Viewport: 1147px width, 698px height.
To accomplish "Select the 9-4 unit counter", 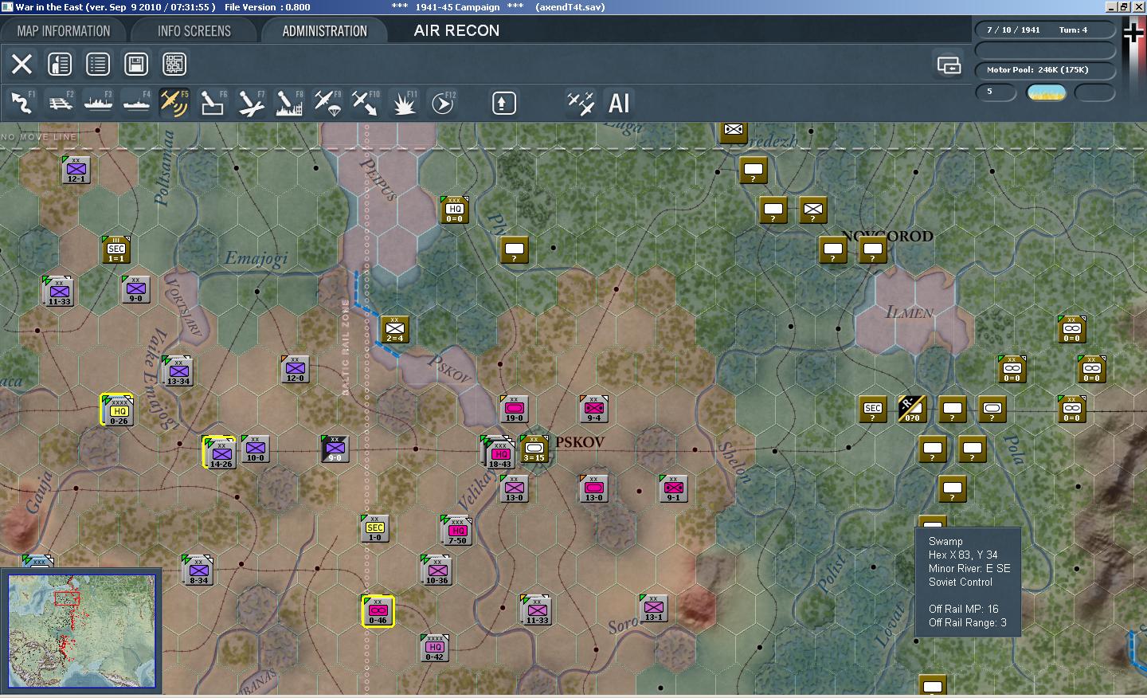I will 593,409.
